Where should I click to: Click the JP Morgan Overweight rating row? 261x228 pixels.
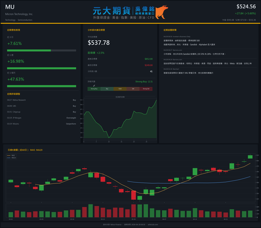42,118
